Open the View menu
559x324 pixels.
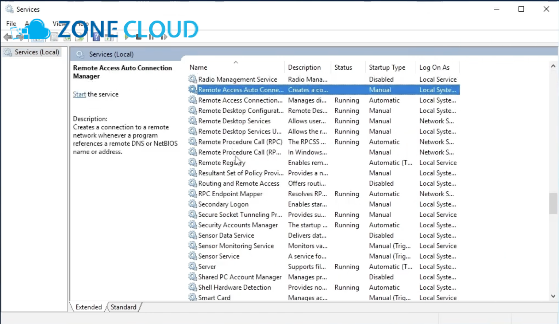coord(59,24)
